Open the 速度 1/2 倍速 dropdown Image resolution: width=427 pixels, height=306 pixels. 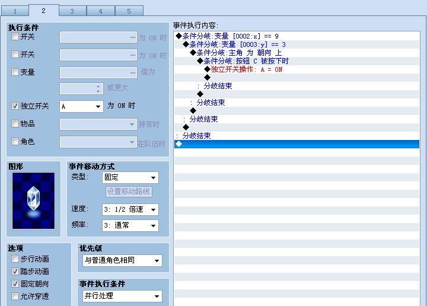(x=130, y=209)
